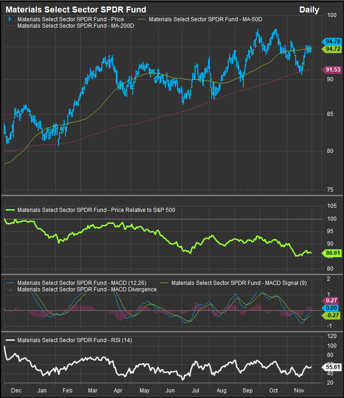Click the Jul month axis label
This screenshot has height=398, width=344.
point(195,391)
